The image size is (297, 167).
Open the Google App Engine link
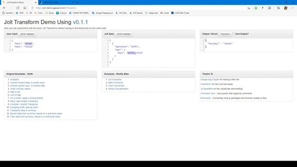pyautogui.click(x=210, y=79)
